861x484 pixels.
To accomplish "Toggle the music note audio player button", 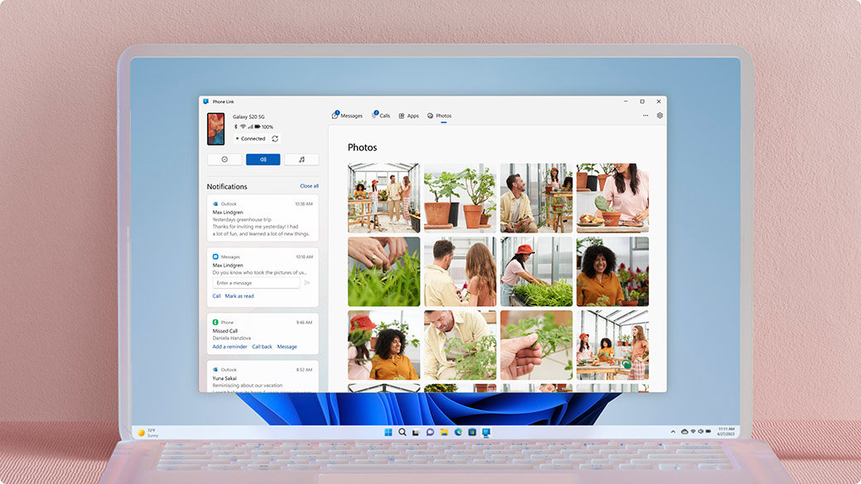I will (x=301, y=160).
